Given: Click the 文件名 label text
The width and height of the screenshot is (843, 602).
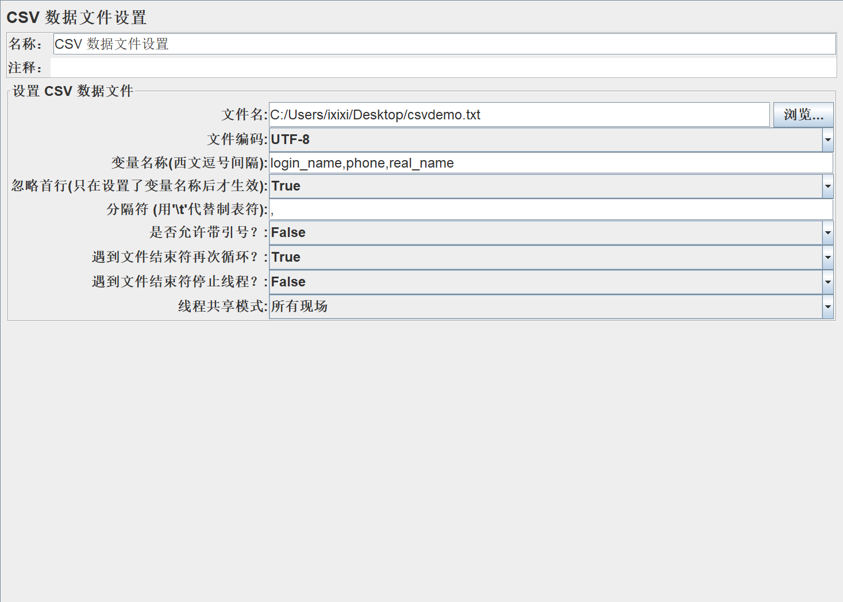Looking at the screenshot, I should pyautogui.click(x=245, y=115).
